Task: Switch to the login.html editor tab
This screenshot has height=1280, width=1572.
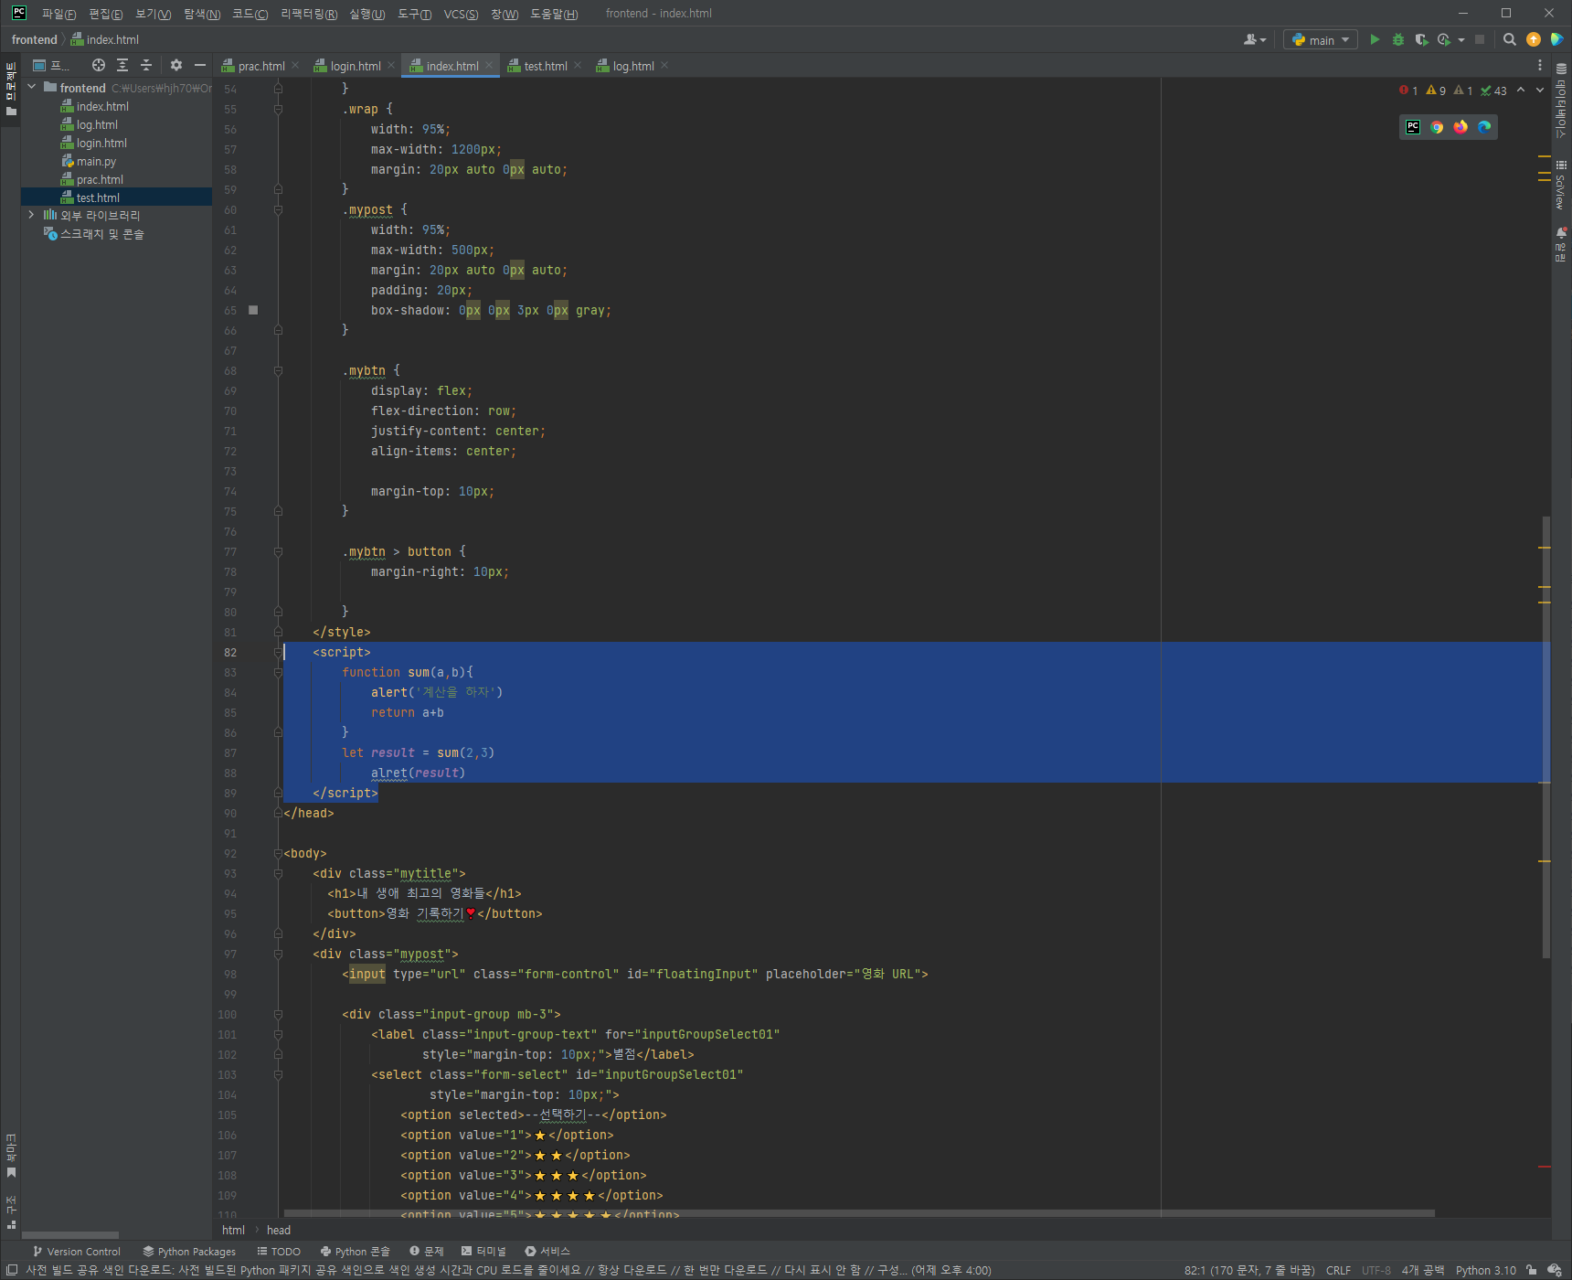Action: (355, 66)
